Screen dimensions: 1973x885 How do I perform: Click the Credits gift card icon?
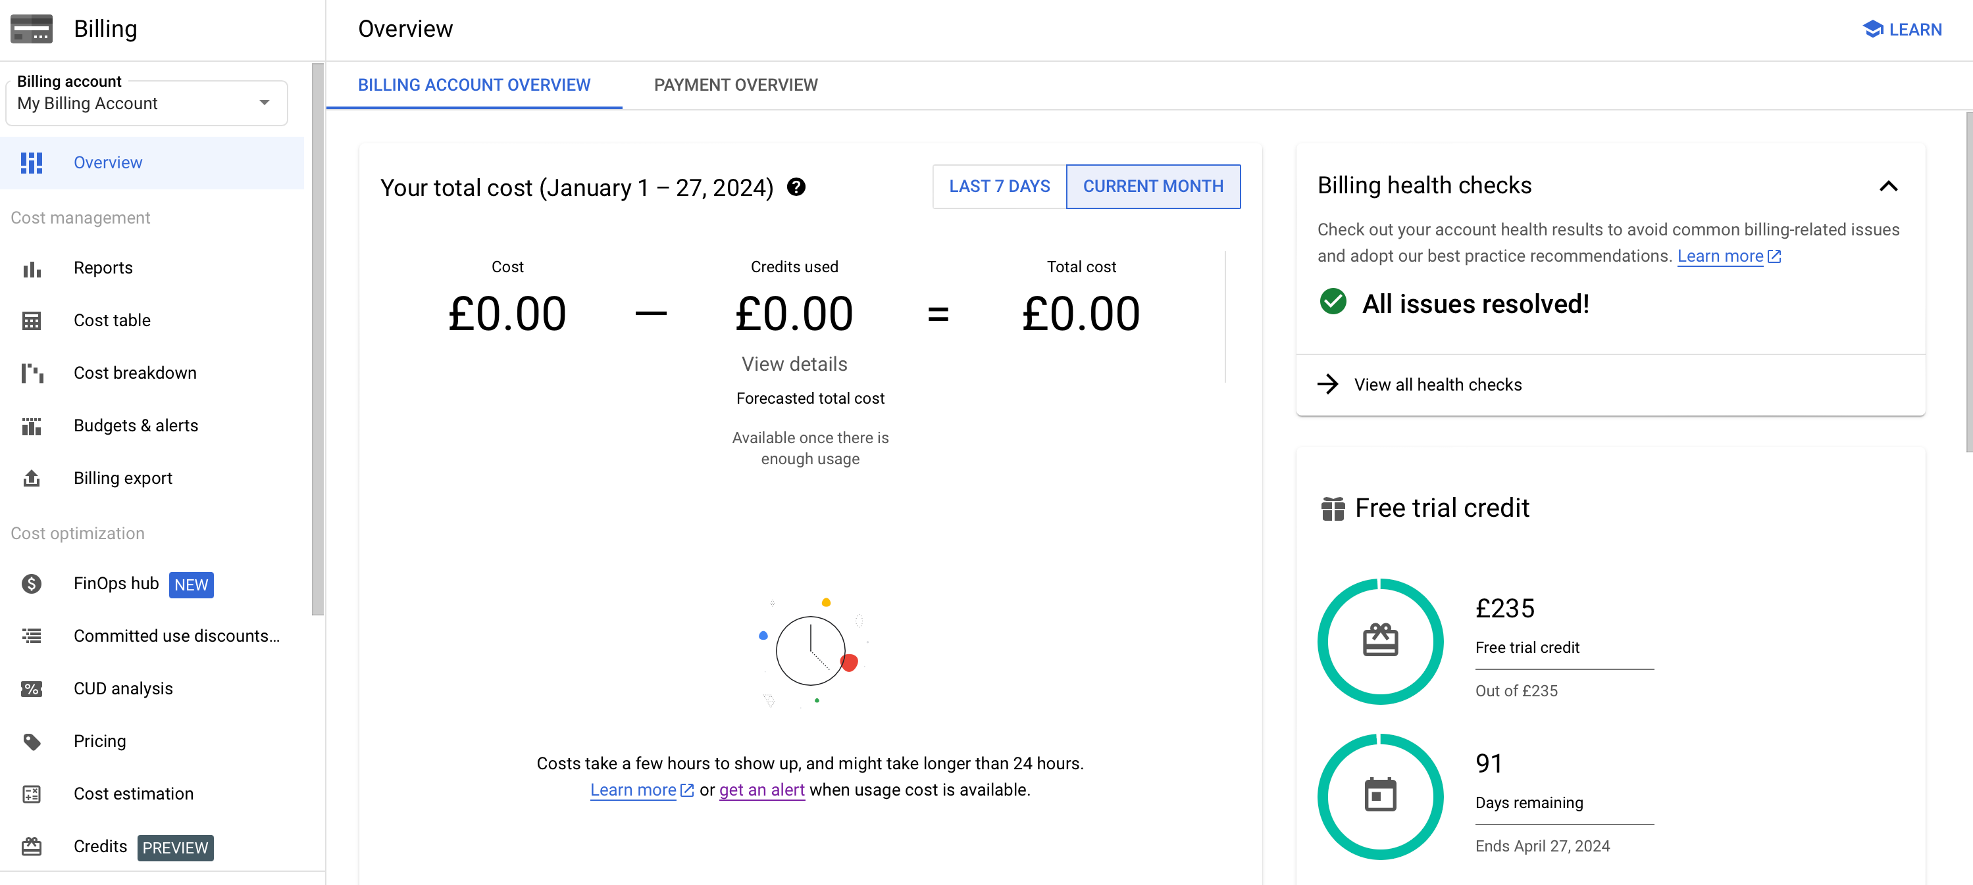32,847
